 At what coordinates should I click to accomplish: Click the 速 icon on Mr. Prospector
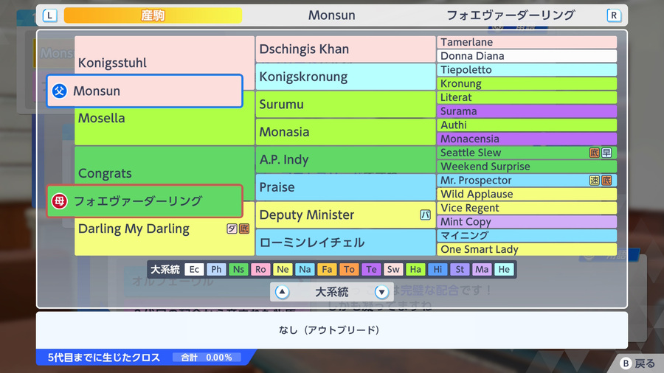click(594, 181)
